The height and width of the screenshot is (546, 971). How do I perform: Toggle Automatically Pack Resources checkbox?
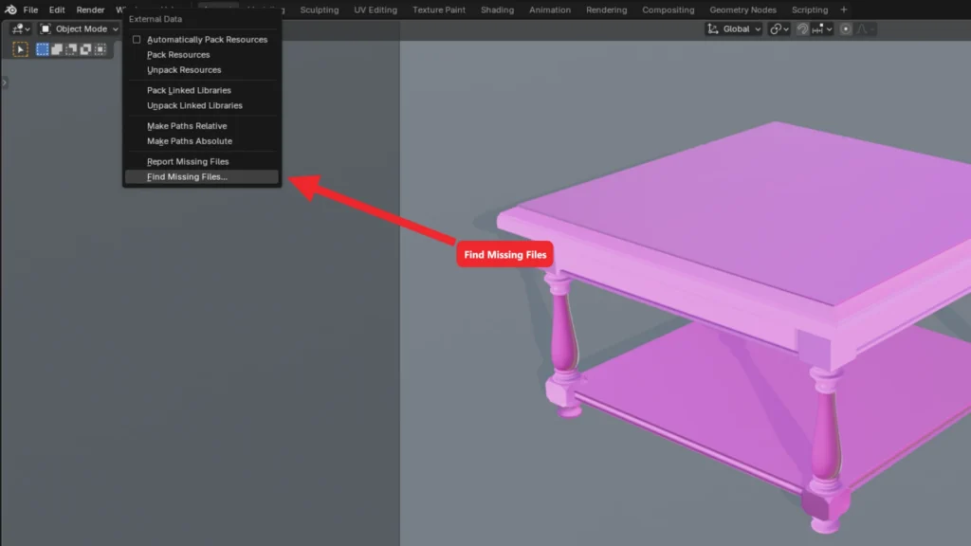pos(137,40)
